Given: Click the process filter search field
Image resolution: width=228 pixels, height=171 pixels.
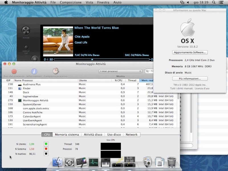Looking at the screenshot, I should (x=149, y=71).
